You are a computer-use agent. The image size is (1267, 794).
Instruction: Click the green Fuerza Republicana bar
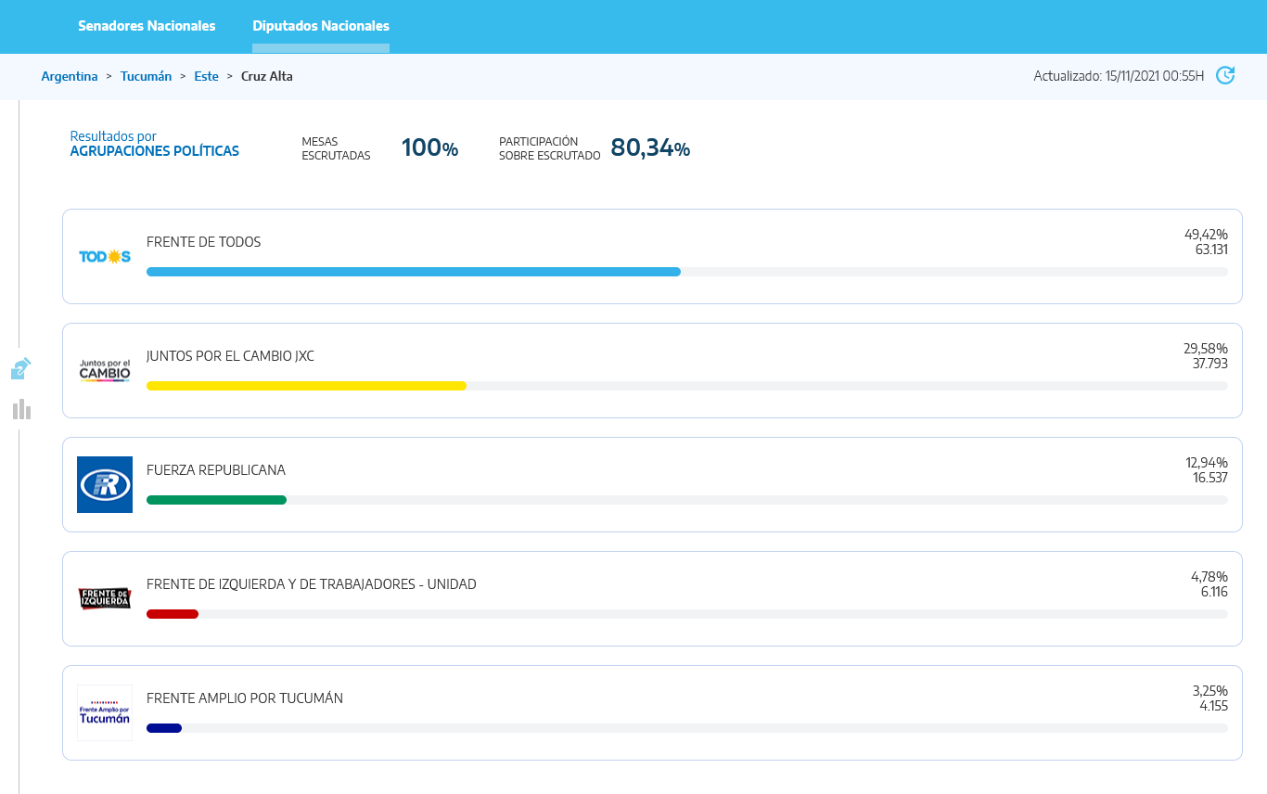point(216,500)
